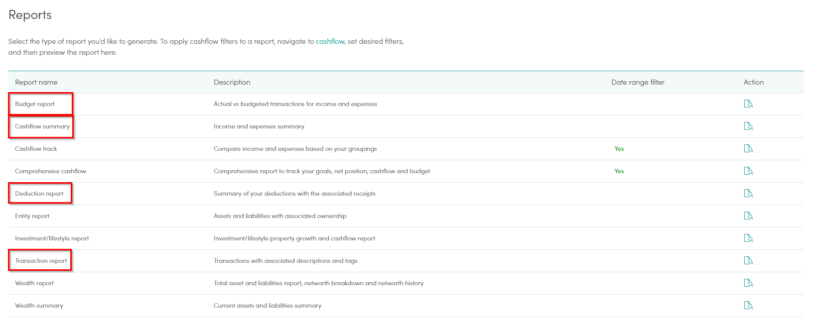Select Transaction report name
The height and width of the screenshot is (334, 815).
coord(41,261)
